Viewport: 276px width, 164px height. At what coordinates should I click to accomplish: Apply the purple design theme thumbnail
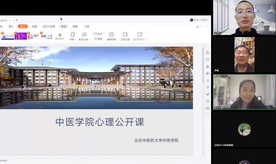click(21, 36)
